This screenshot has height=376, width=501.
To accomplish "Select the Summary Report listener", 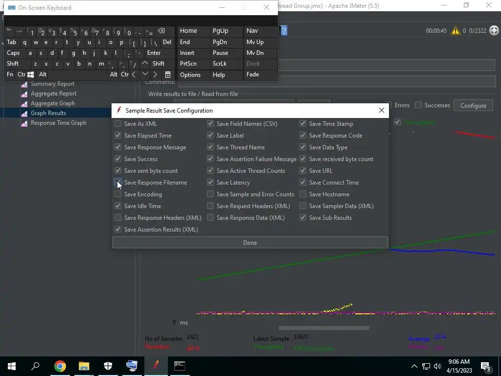I will tap(52, 84).
